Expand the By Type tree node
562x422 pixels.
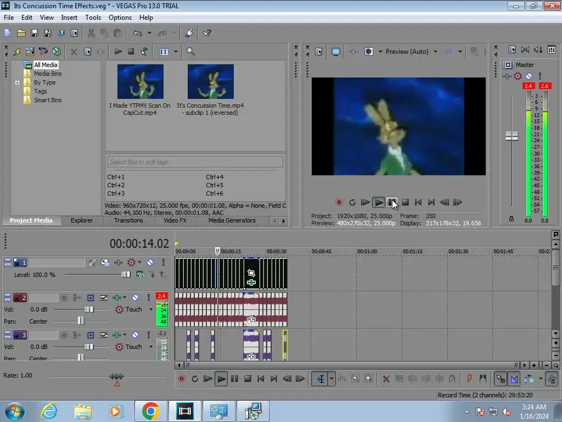click(x=17, y=82)
